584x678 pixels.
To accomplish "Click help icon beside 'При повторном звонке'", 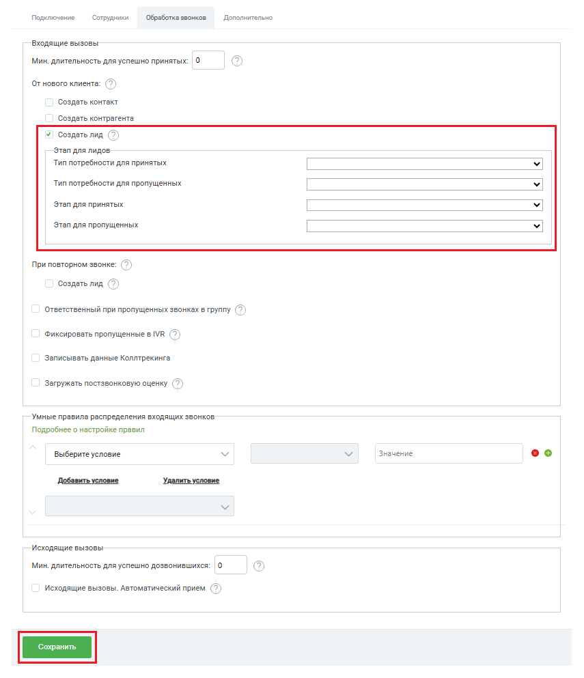I will coord(126,265).
